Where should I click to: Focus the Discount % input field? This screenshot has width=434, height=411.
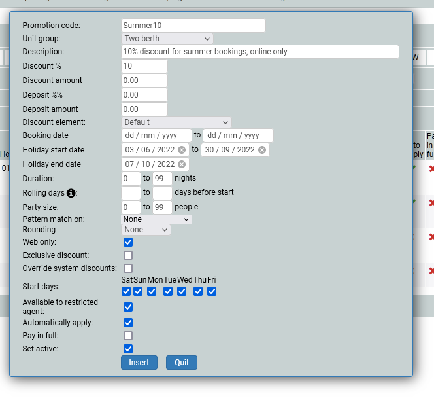(x=144, y=66)
